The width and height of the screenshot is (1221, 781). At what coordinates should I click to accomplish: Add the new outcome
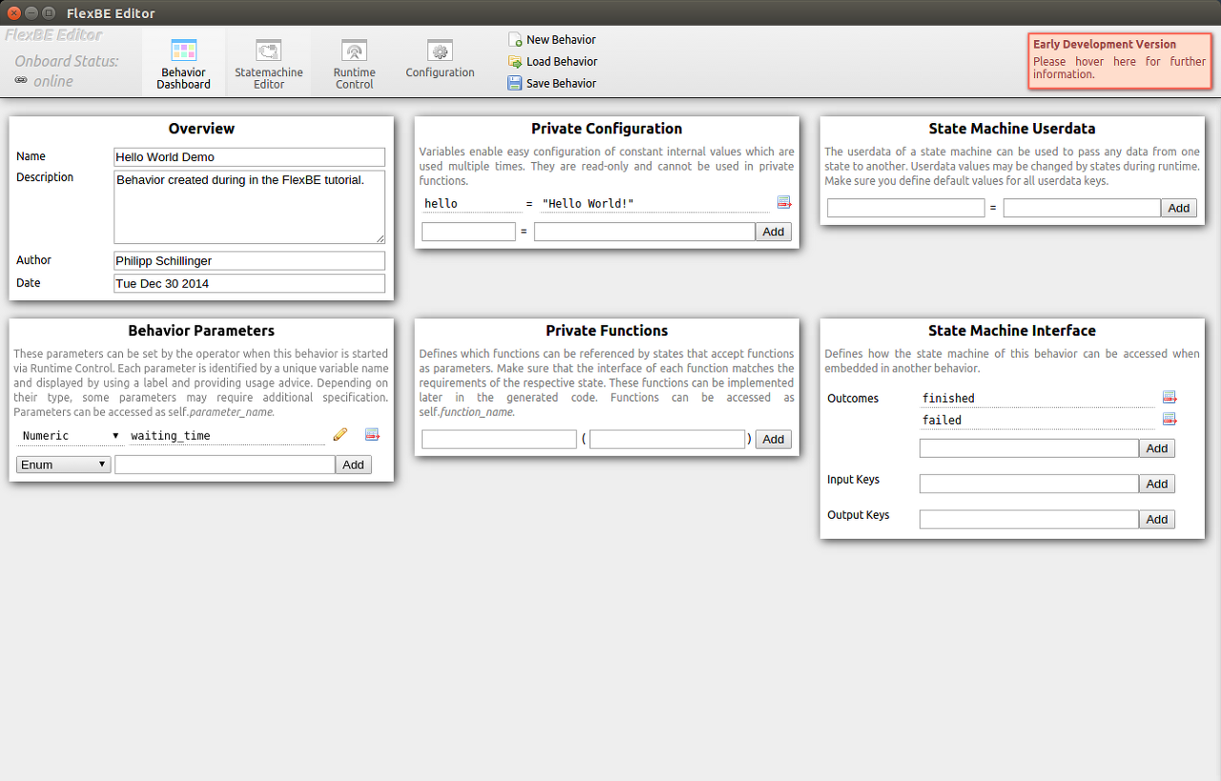point(1157,448)
